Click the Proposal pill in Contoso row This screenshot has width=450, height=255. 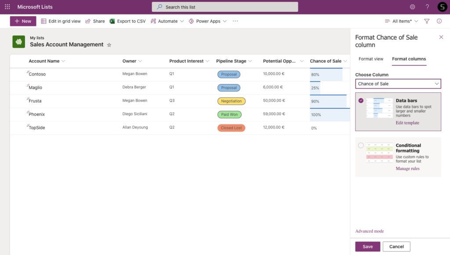[229, 74]
